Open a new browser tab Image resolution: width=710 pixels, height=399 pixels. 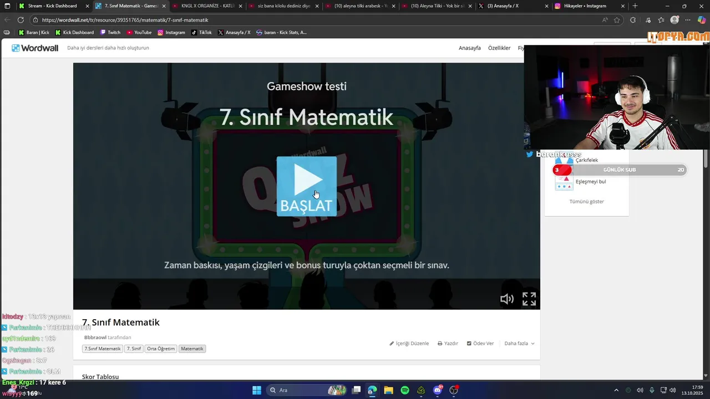635,6
